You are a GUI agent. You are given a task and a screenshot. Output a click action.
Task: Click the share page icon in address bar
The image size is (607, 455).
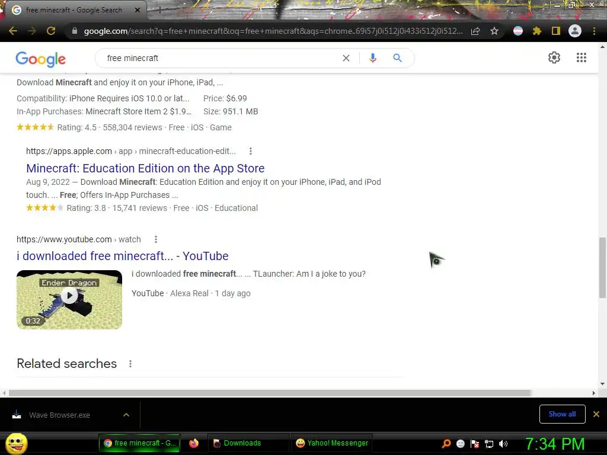[x=475, y=31]
